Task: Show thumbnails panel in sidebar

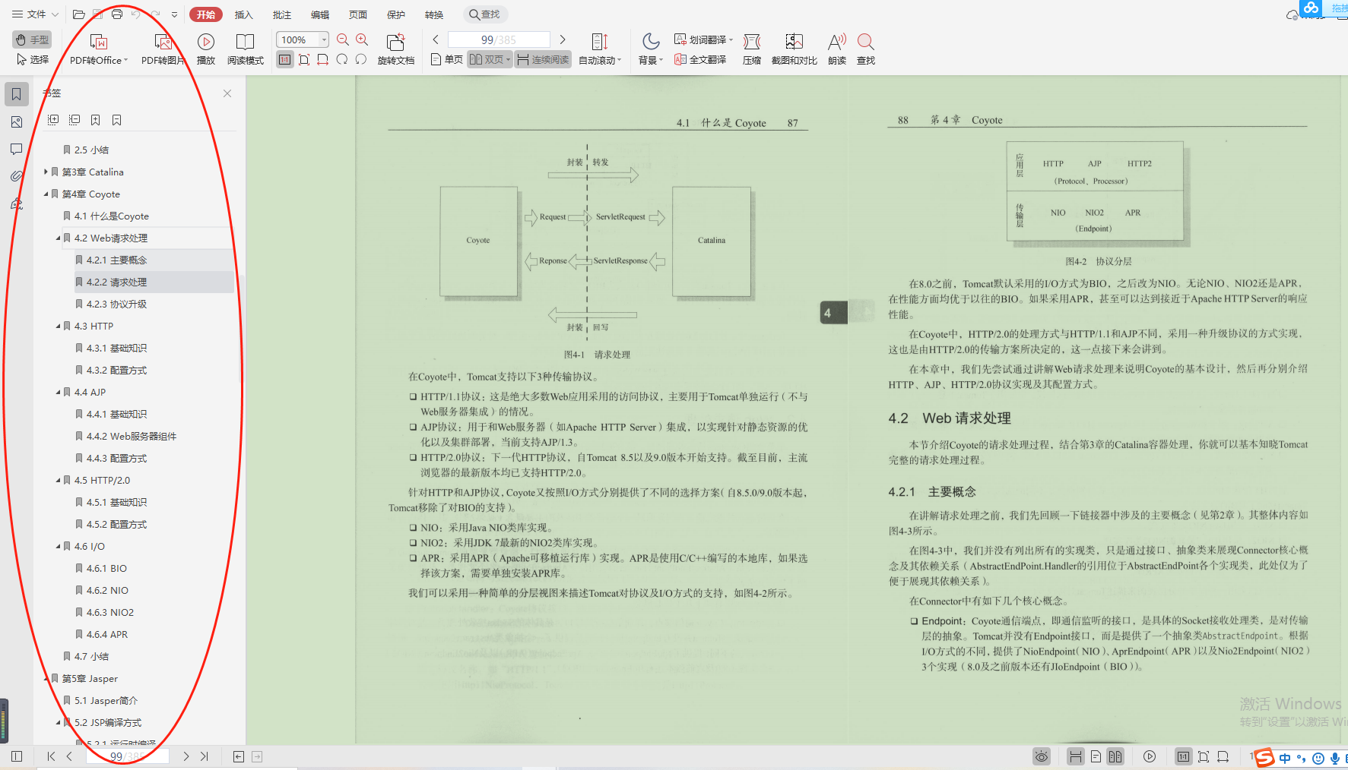Action: click(17, 121)
